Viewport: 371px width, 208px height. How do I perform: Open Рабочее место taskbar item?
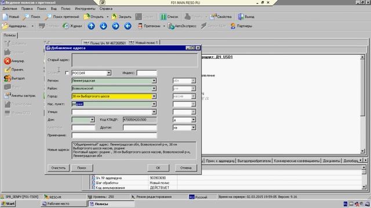(63, 204)
